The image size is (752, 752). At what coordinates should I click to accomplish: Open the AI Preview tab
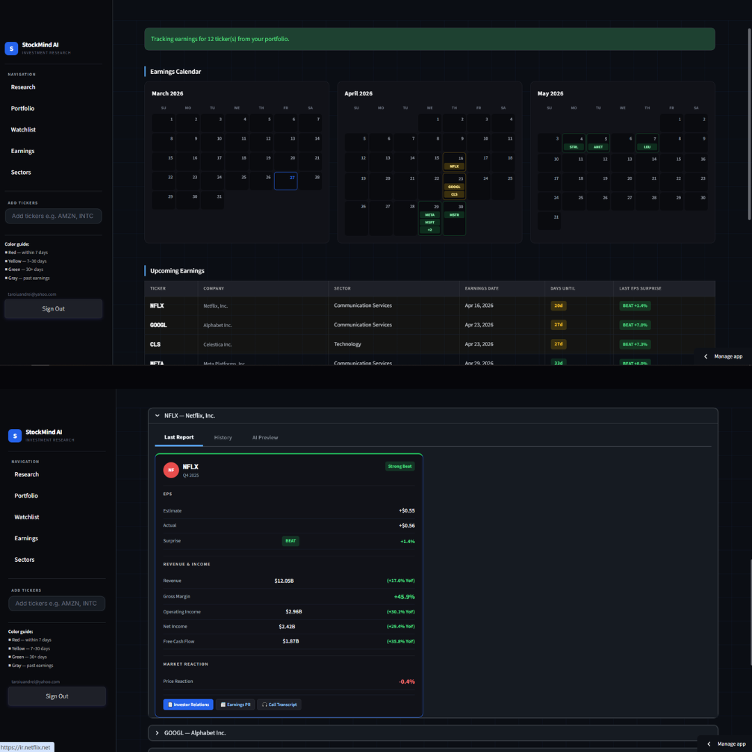pyautogui.click(x=265, y=437)
